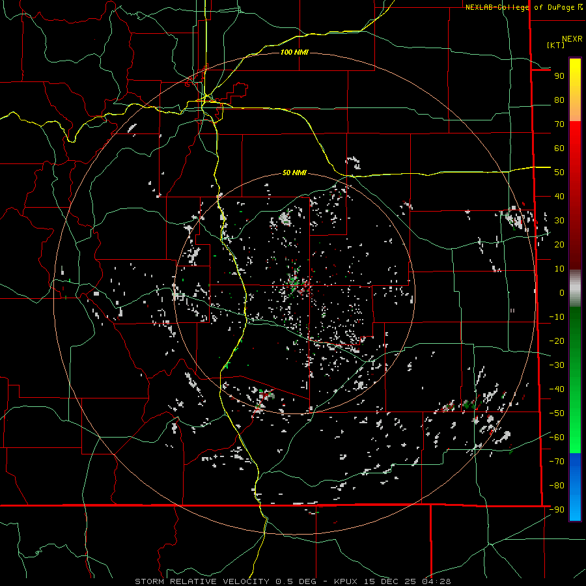The image size is (586, 586).
Task: Click the 70 value on velocity scale
Action: [559, 124]
